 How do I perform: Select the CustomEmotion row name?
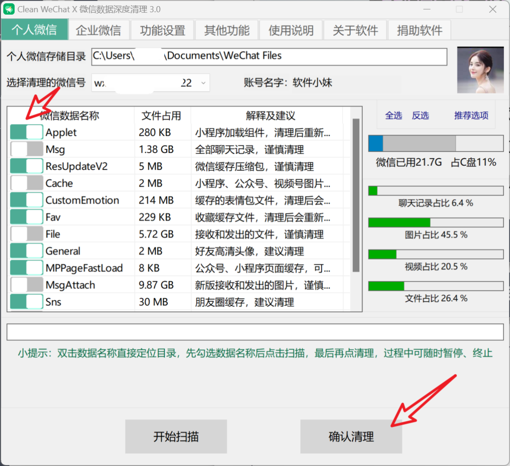coord(82,200)
